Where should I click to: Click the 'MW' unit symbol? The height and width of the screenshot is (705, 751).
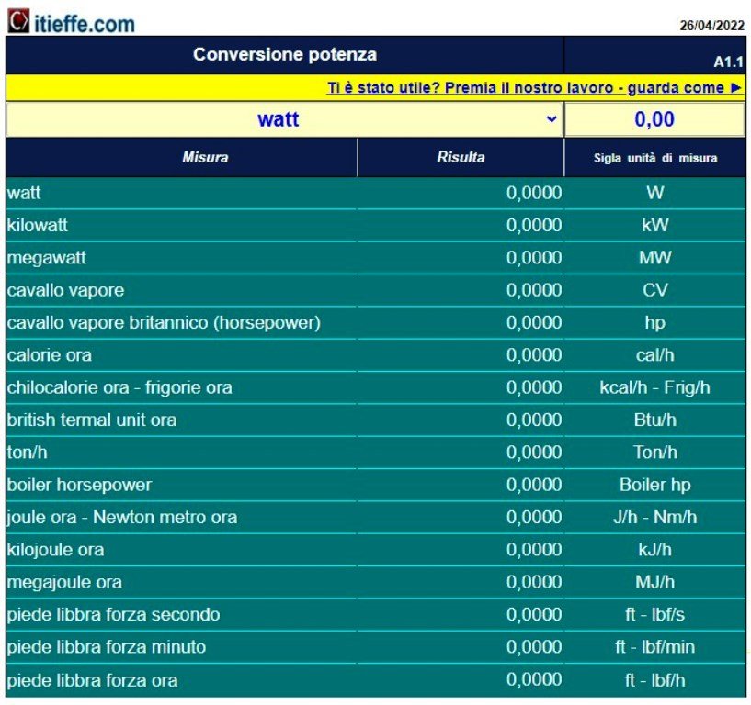(x=655, y=258)
